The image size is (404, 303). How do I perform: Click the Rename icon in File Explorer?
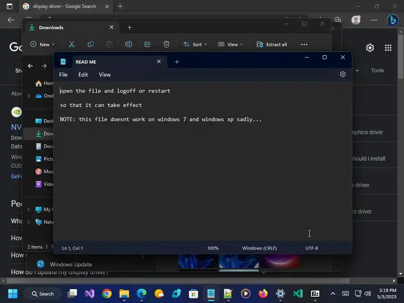[129, 44]
